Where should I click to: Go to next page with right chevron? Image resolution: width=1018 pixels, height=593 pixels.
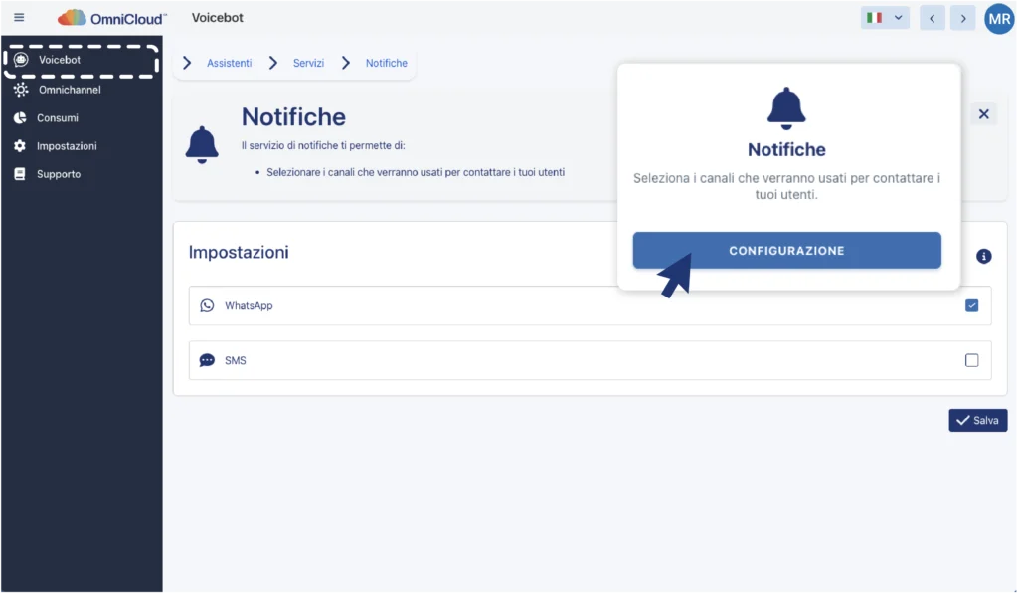click(961, 18)
